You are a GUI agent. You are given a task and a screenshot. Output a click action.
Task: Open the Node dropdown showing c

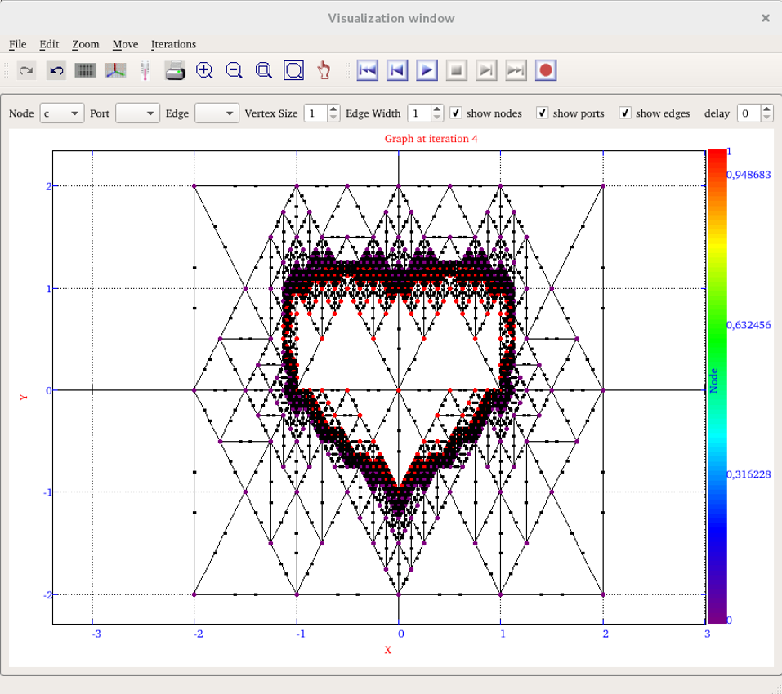[63, 113]
